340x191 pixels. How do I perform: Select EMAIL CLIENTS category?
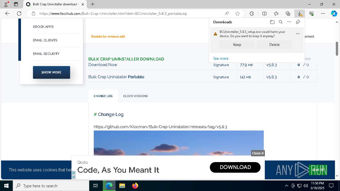pyautogui.click(x=45, y=40)
